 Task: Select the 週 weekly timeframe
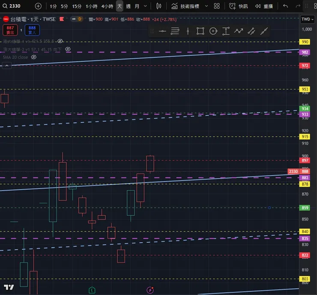[128, 6]
